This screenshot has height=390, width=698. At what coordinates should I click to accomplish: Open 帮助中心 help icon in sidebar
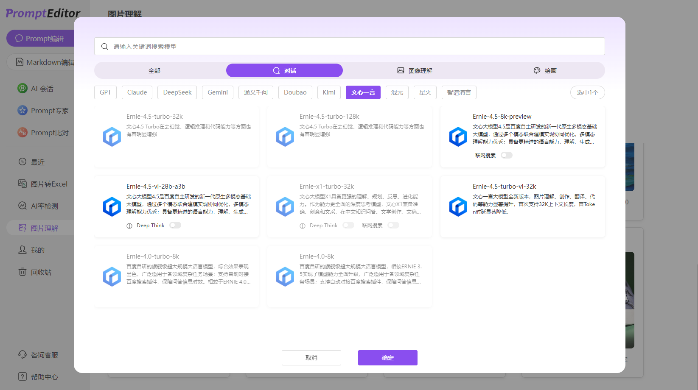tap(22, 376)
